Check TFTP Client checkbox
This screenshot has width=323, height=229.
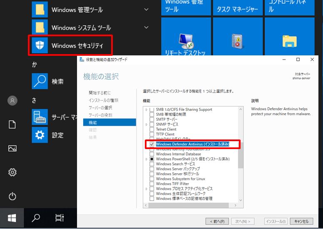(x=152, y=134)
